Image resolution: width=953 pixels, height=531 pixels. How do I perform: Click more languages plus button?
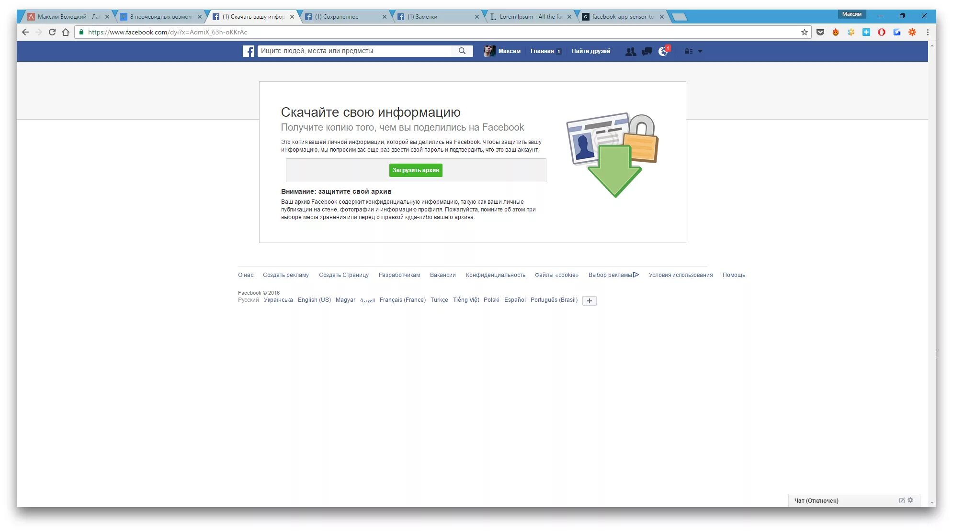pos(590,301)
